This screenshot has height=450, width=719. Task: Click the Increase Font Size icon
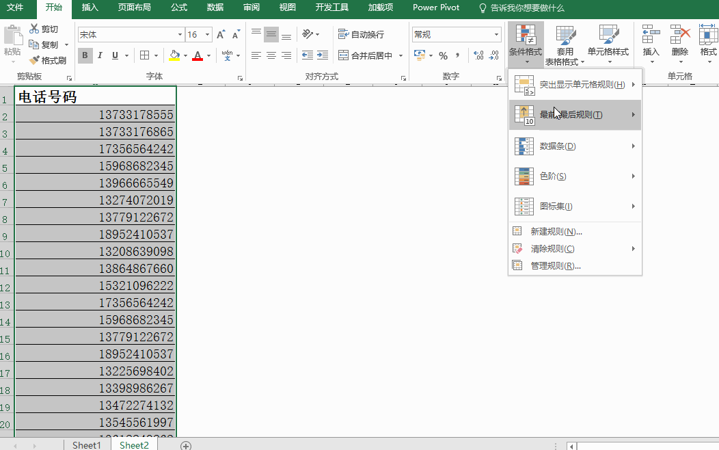click(221, 35)
